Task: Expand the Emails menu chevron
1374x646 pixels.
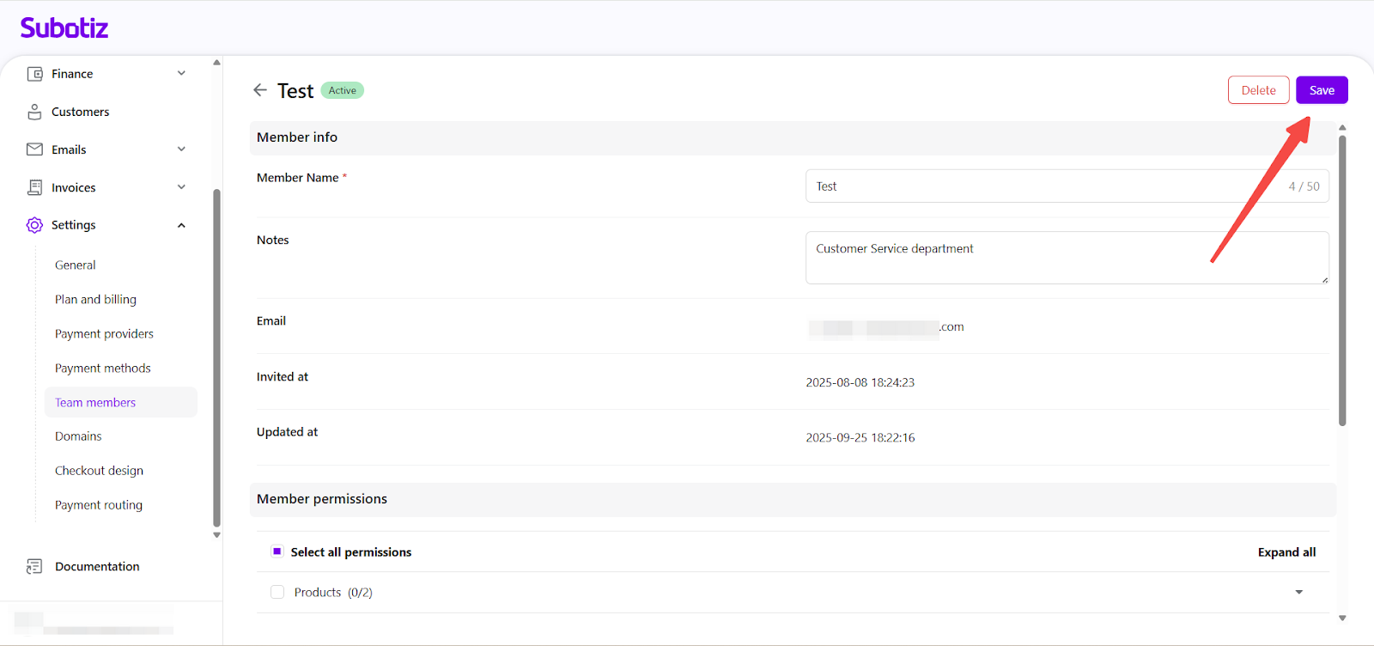Action: tap(181, 149)
